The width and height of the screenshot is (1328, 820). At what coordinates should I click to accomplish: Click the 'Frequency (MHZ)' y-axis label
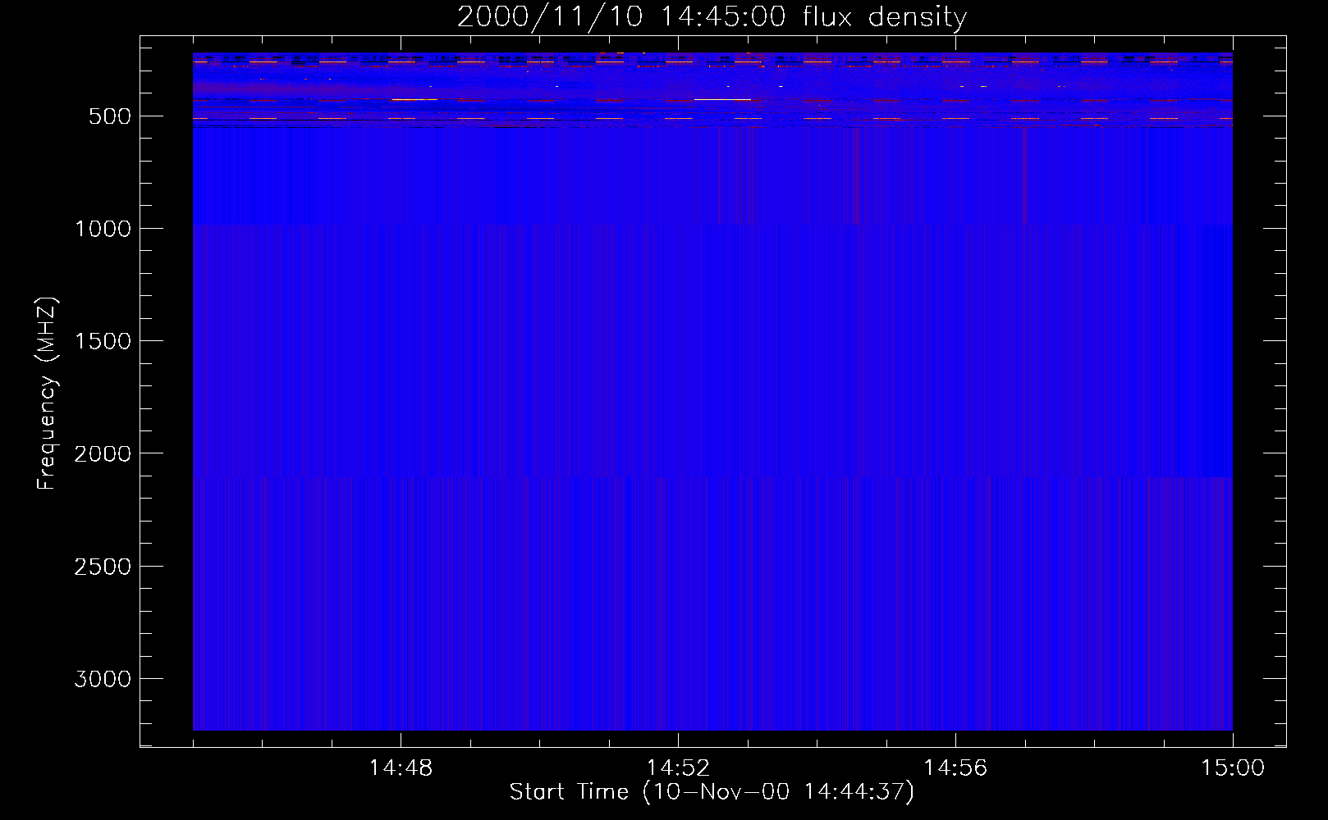47,394
